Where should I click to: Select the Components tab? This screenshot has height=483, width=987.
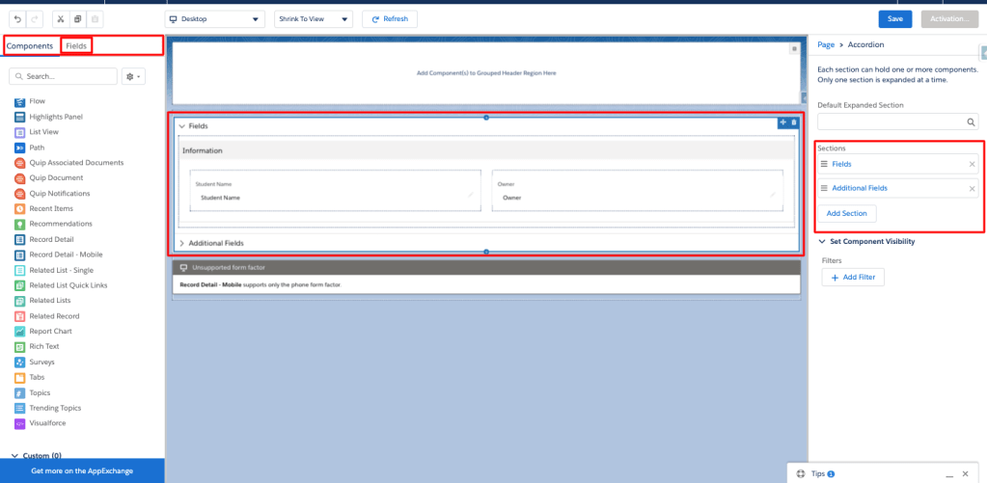click(x=30, y=45)
